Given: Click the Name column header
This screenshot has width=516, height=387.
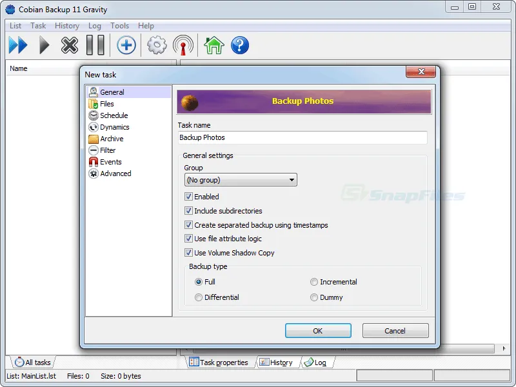Looking at the screenshot, I should click(19, 68).
